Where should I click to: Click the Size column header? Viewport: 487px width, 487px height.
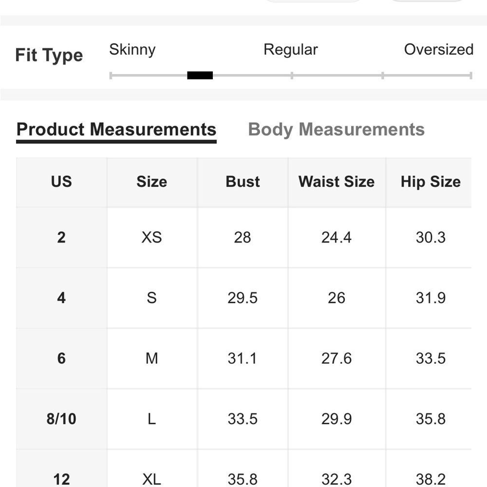tap(151, 182)
